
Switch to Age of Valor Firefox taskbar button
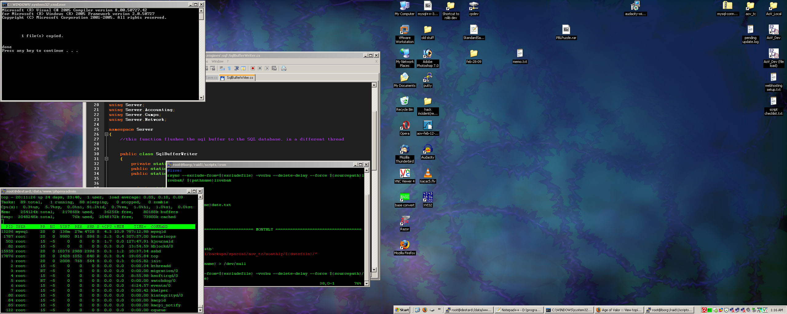click(x=619, y=310)
